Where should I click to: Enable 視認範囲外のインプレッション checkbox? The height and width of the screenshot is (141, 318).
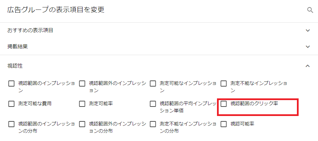pyautogui.click(x=82, y=84)
